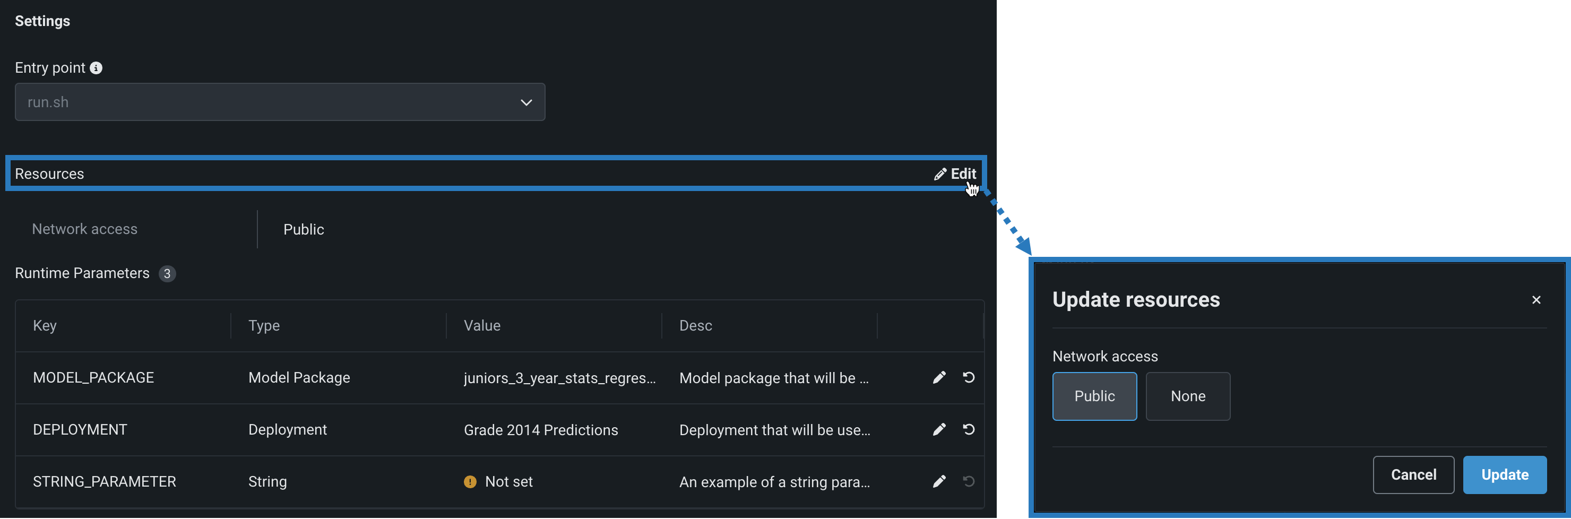This screenshot has height=519, width=1571.
Task: Click the Entry point info icon
Action: click(97, 68)
